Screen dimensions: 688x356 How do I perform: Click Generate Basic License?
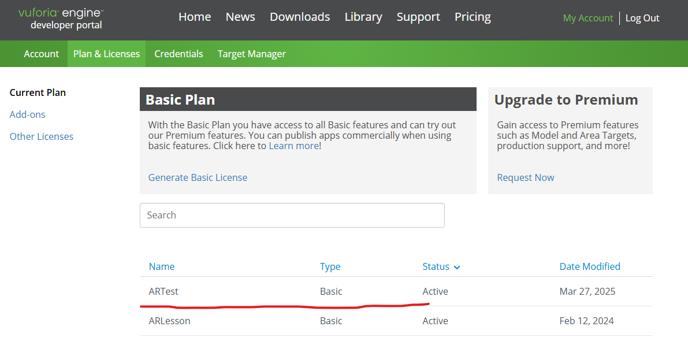point(198,177)
